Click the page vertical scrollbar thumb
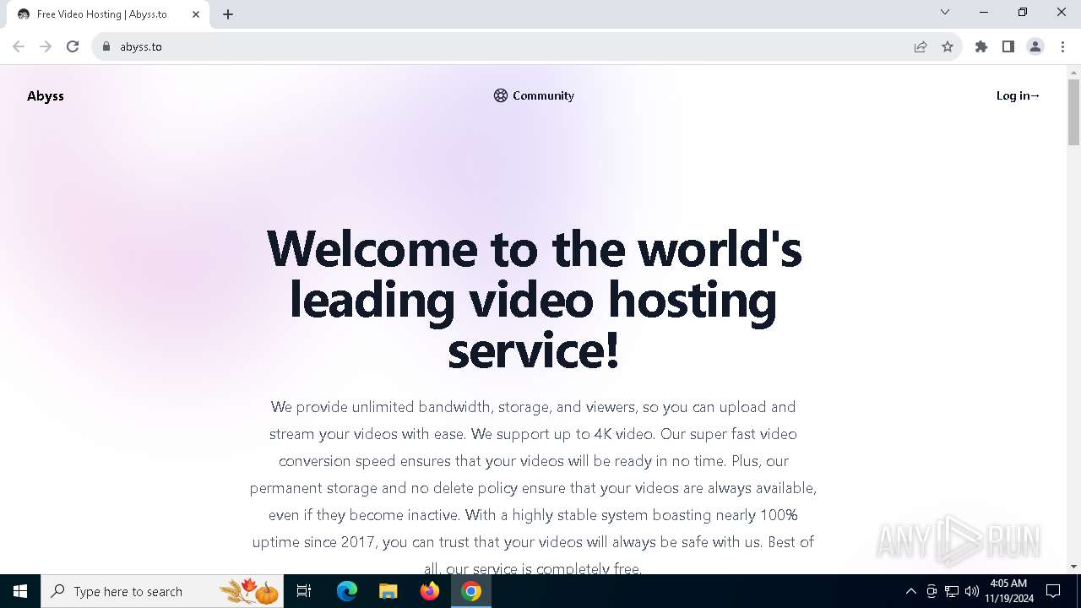 1073,111
